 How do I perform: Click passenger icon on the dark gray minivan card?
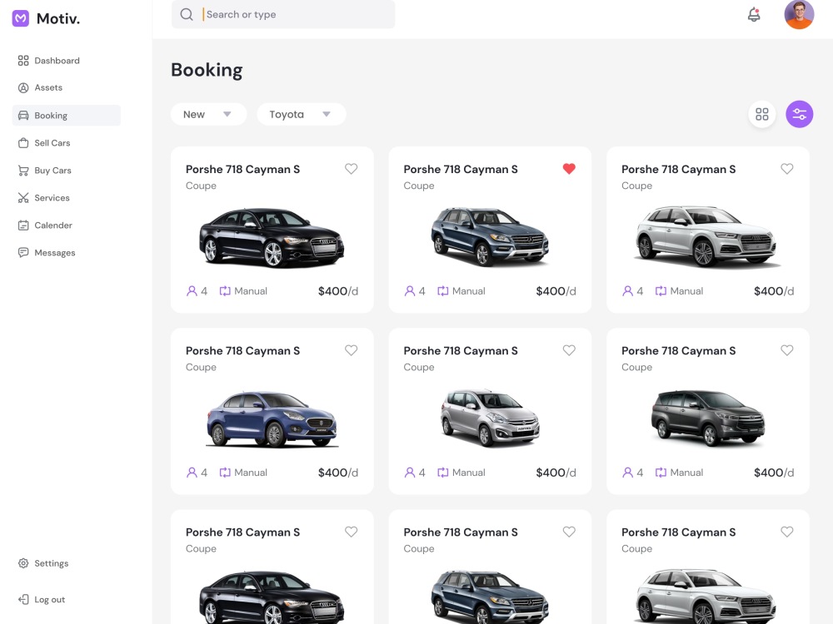pos(627,473)
